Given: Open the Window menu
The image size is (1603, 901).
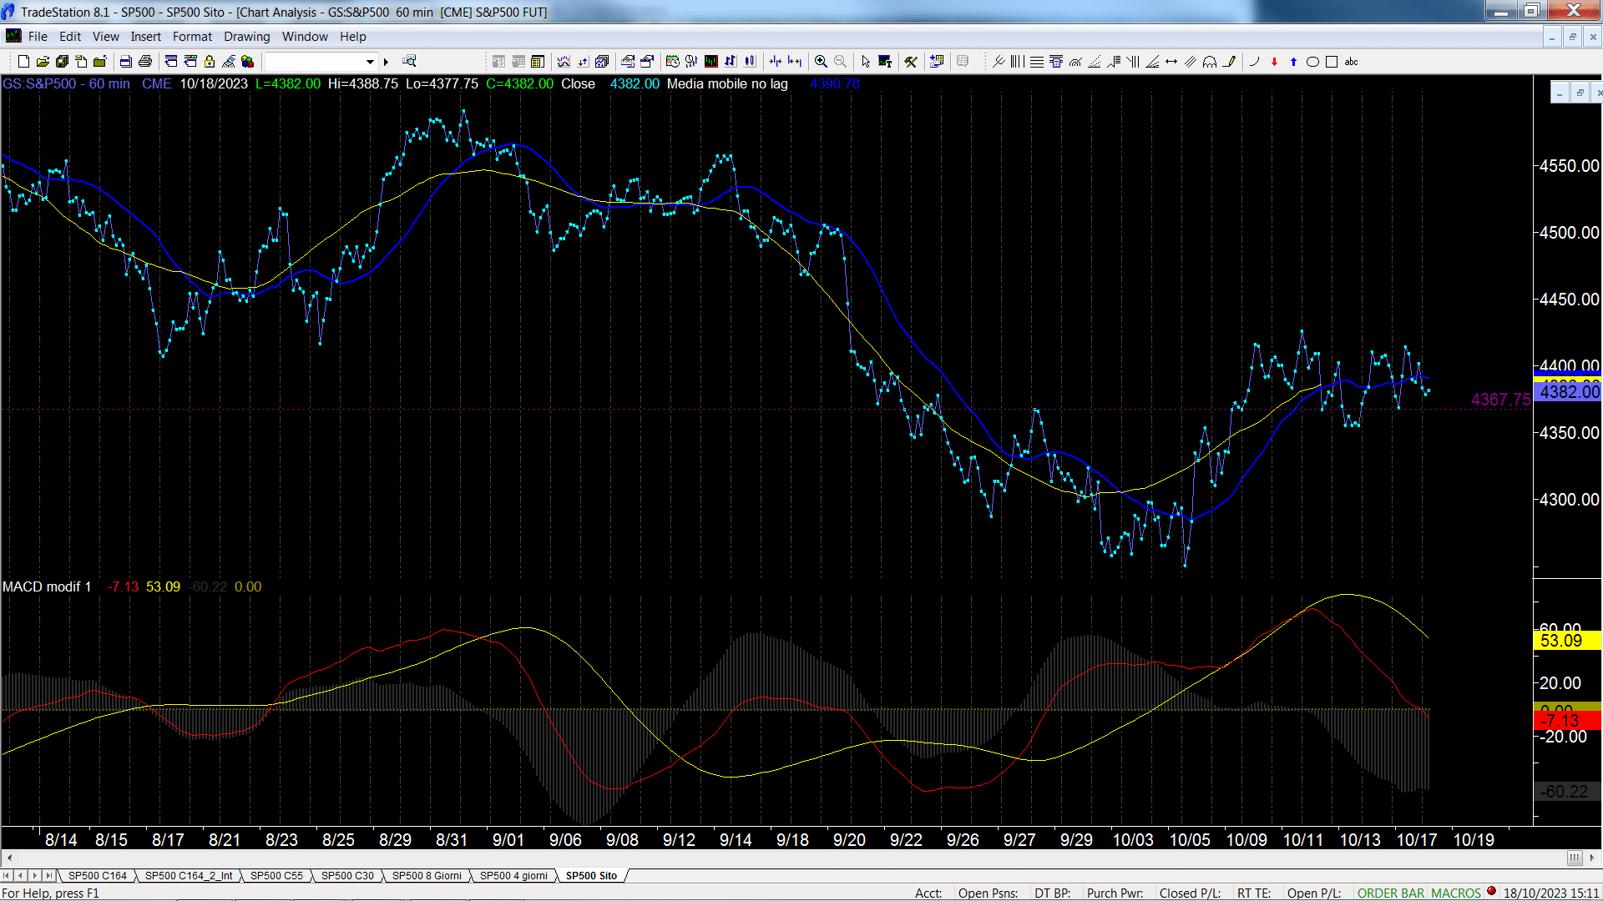Looking at the screenshot, I should click(305, 37).
